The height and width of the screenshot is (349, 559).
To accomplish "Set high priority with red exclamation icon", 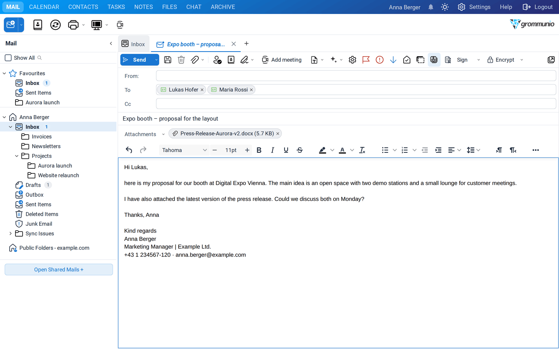I will (380, 60).
